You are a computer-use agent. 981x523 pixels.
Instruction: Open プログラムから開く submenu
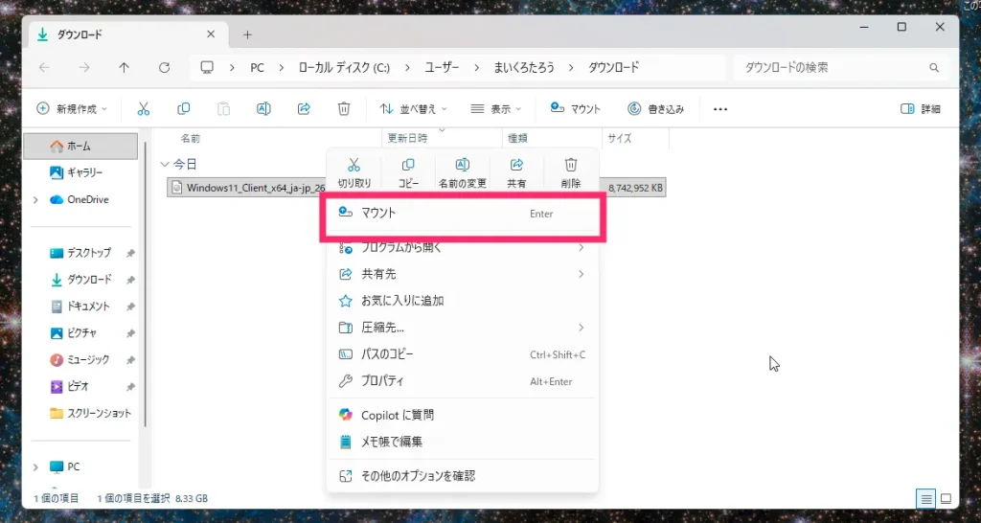[463, 248]
